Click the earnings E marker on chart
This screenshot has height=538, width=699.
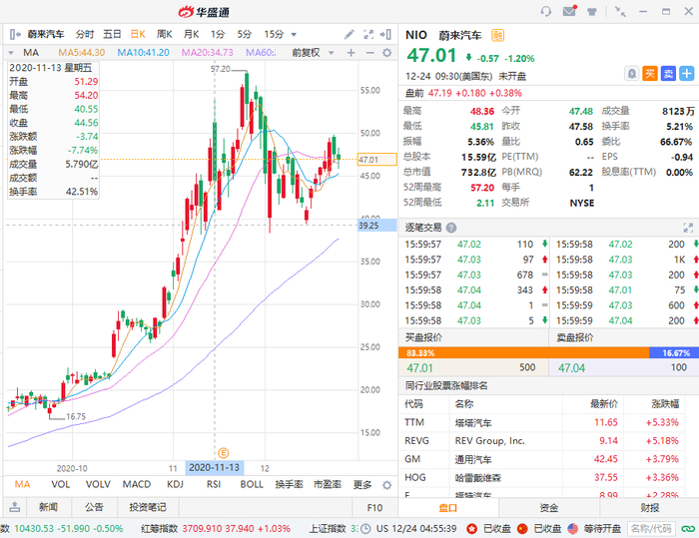pos(224,453)
